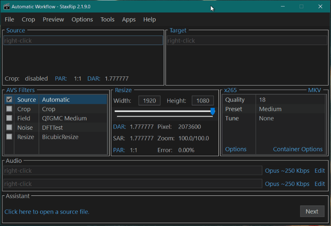Open first track Opus ~250 Kbps profile

pyautogui.click(x=287, y=171)
